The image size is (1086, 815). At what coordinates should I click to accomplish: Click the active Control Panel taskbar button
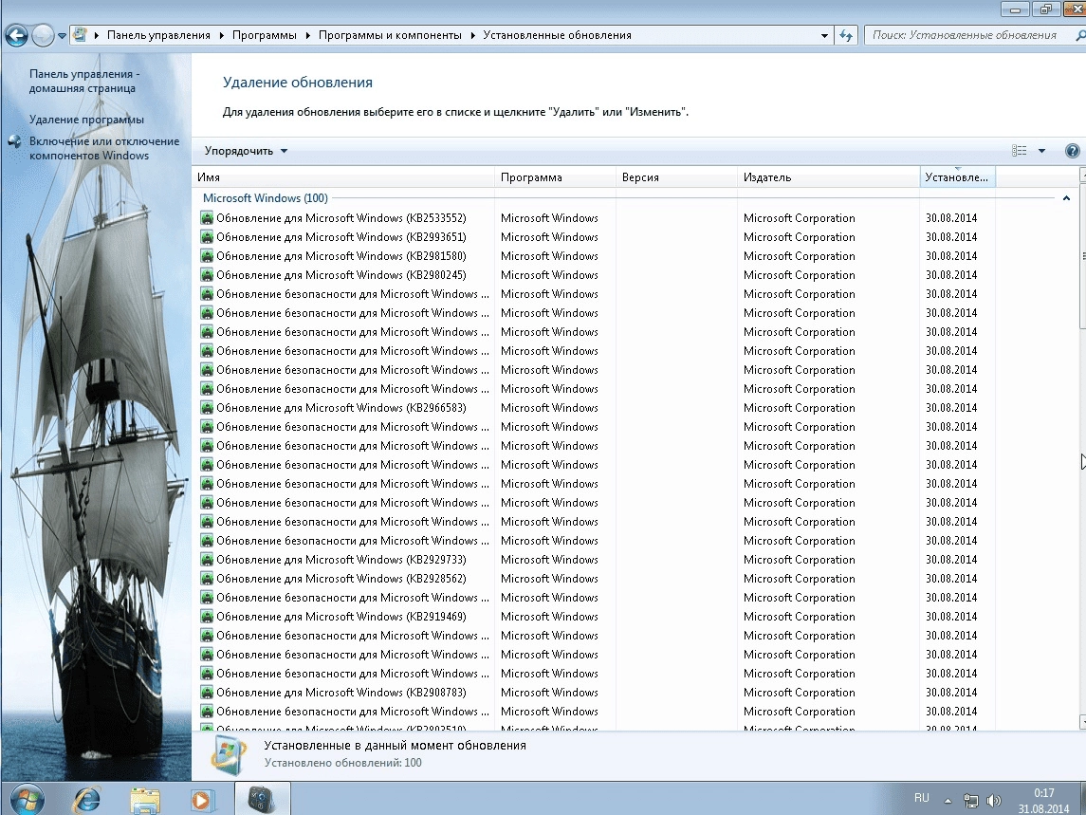coord(262,799)
